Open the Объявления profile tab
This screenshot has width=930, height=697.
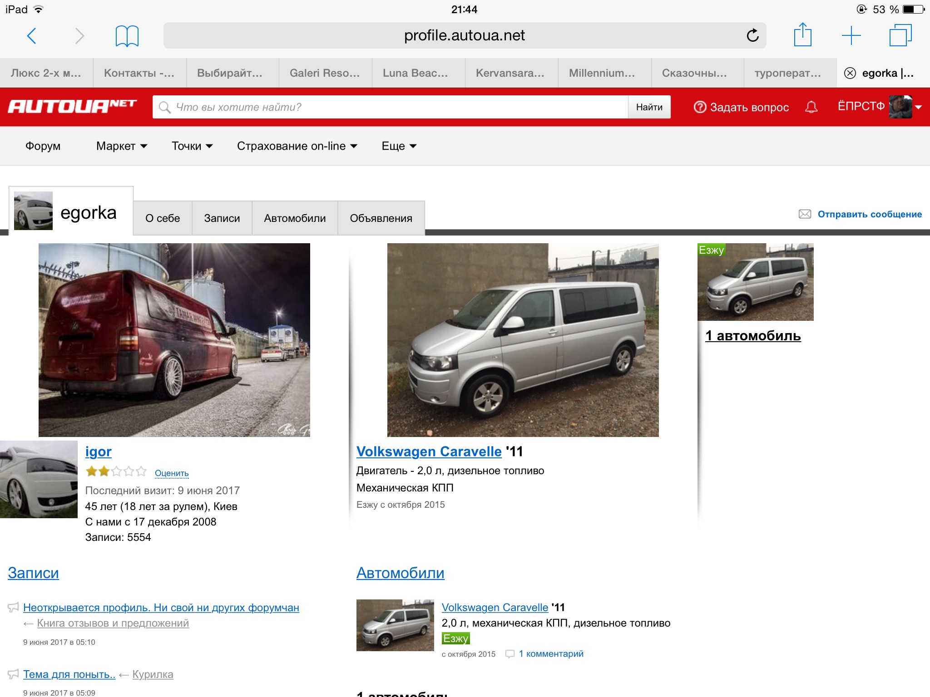[x=381, y=218]
